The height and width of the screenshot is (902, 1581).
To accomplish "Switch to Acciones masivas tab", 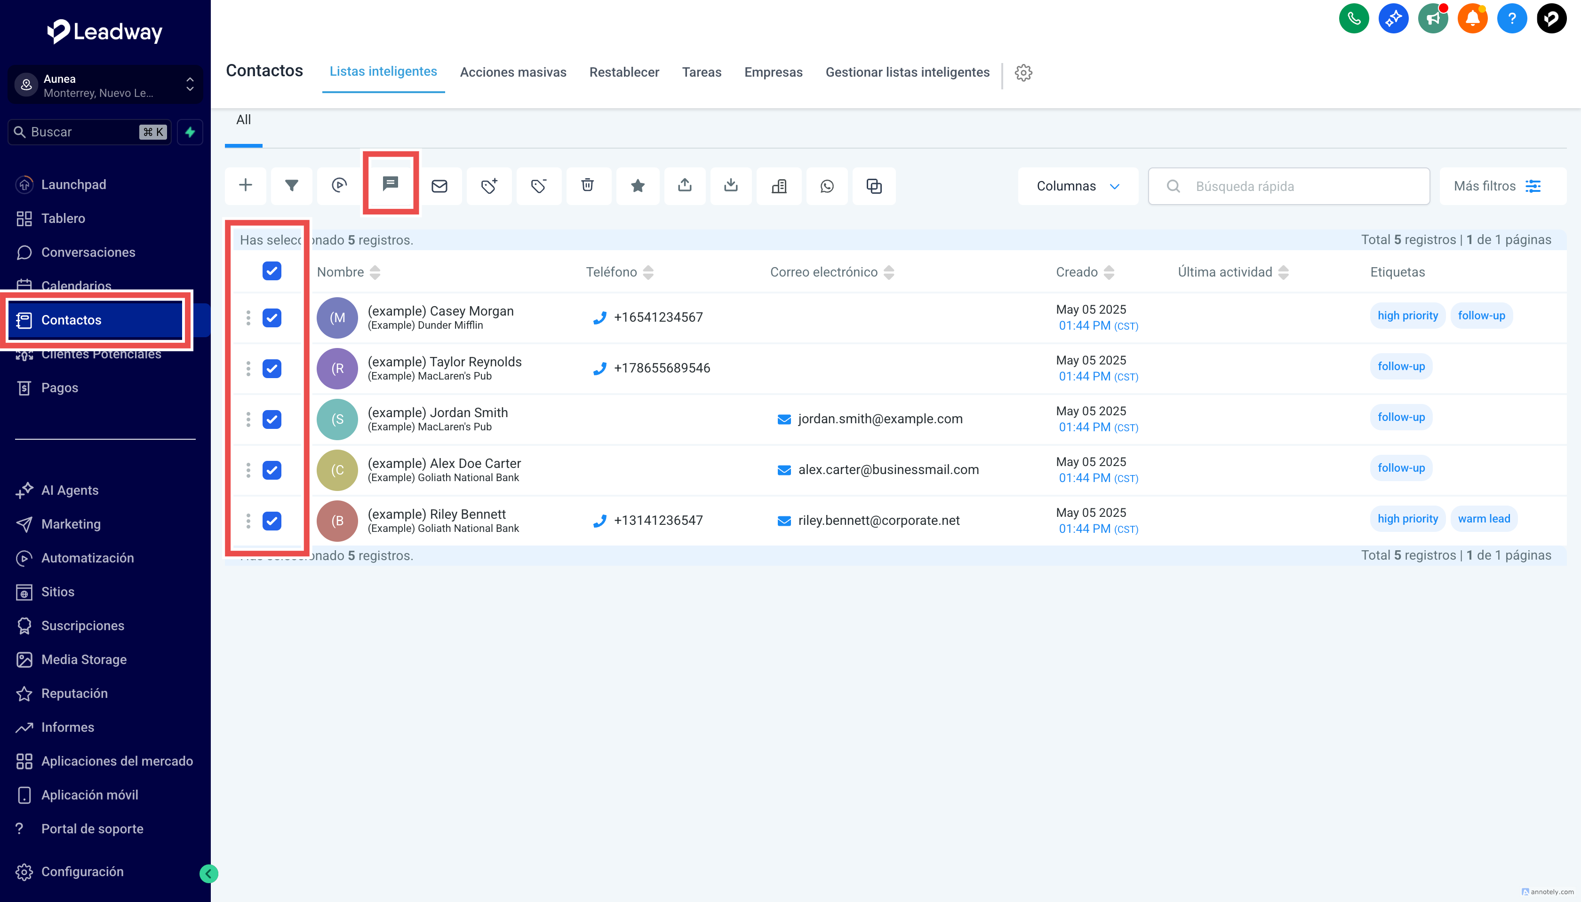I will click(x=512, y=72).
